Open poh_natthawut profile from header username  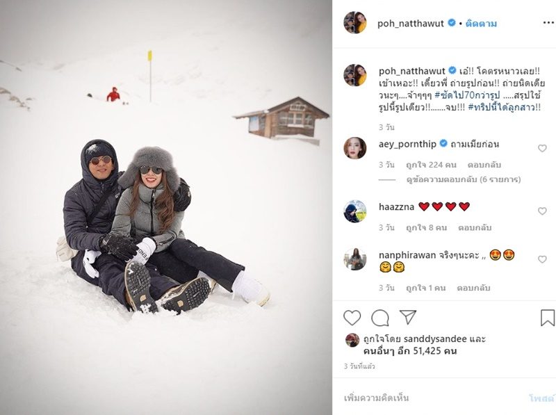tap(410, 24)
